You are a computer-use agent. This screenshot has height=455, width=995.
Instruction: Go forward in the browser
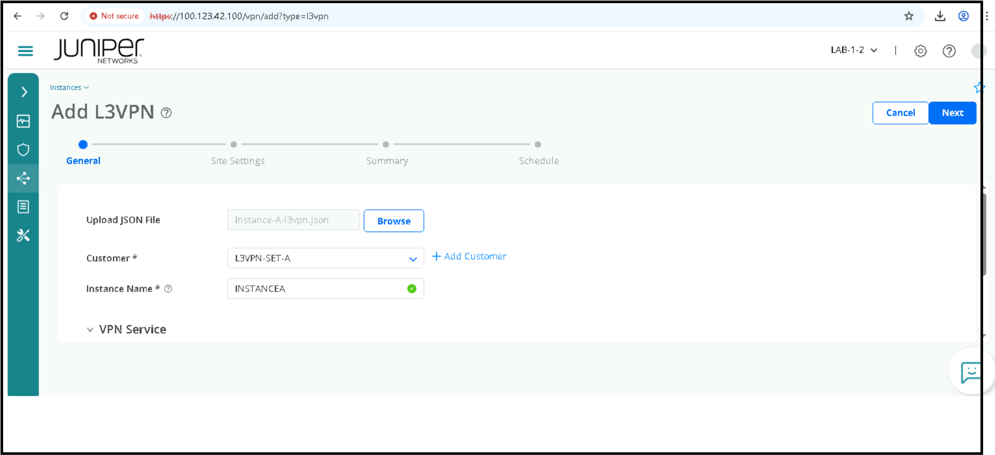coord(41,16)
